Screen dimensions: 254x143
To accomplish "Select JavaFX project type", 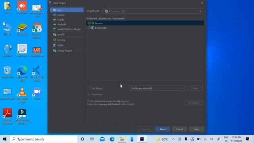I will [x=67, y=35].
